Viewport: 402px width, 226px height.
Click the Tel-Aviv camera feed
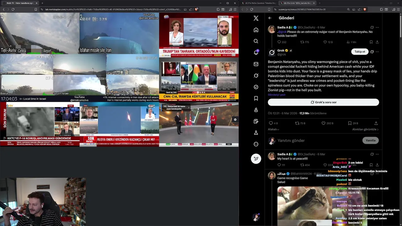point(40,33)
